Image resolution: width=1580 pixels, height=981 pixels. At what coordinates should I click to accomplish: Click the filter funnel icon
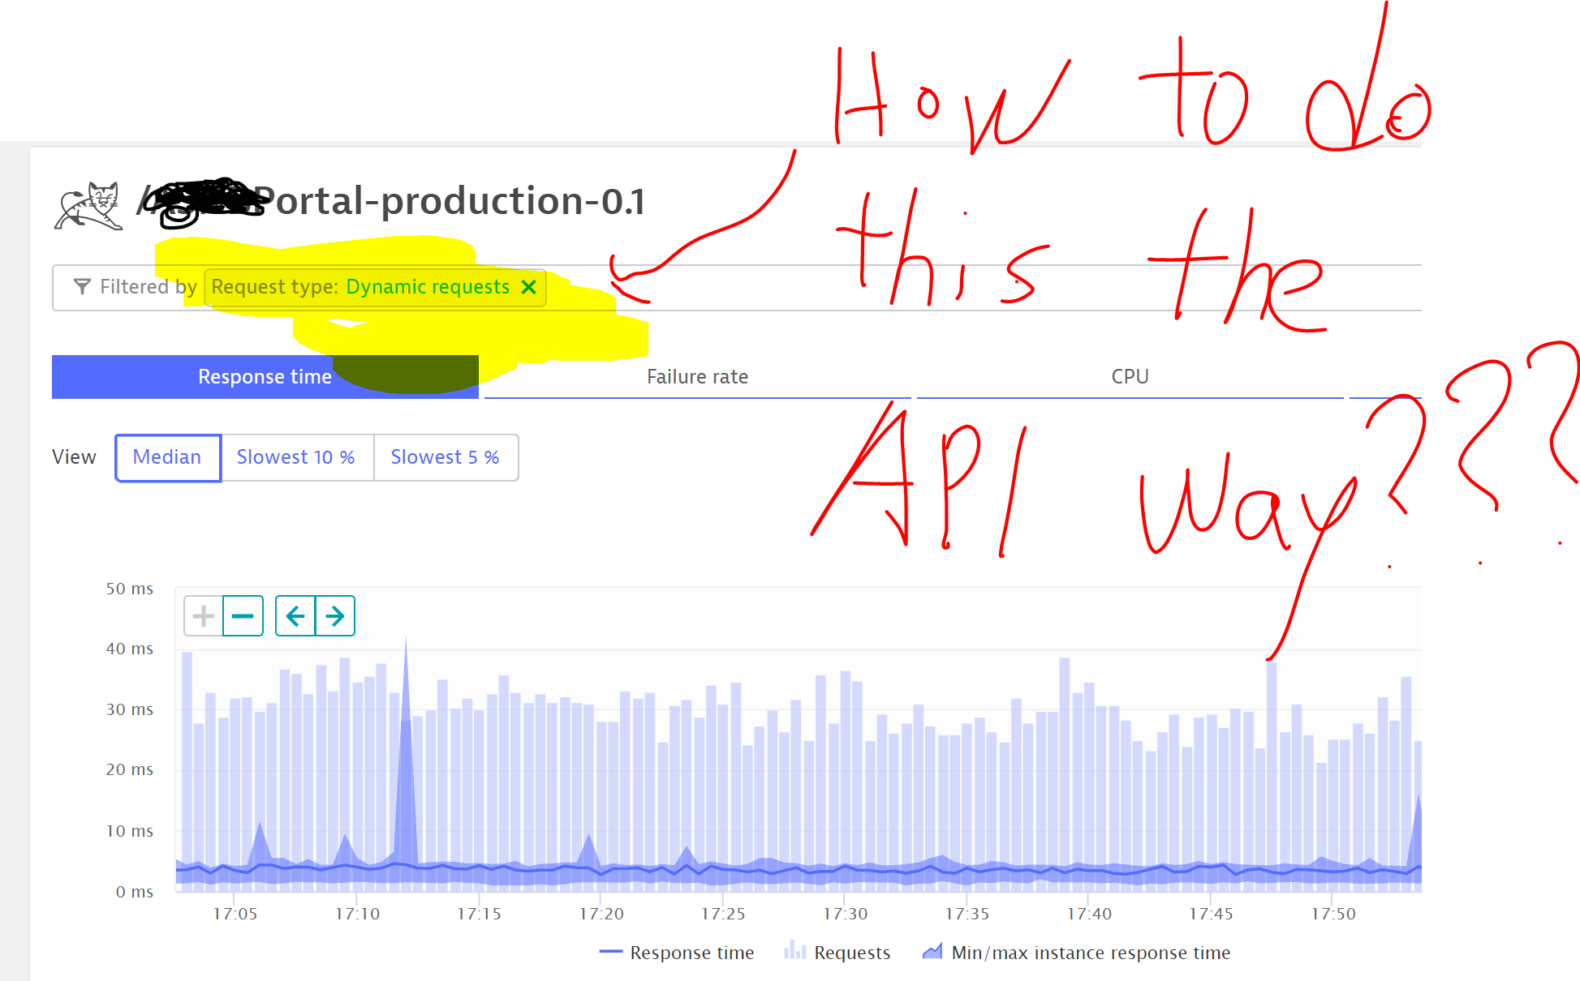tap(82, 287)
